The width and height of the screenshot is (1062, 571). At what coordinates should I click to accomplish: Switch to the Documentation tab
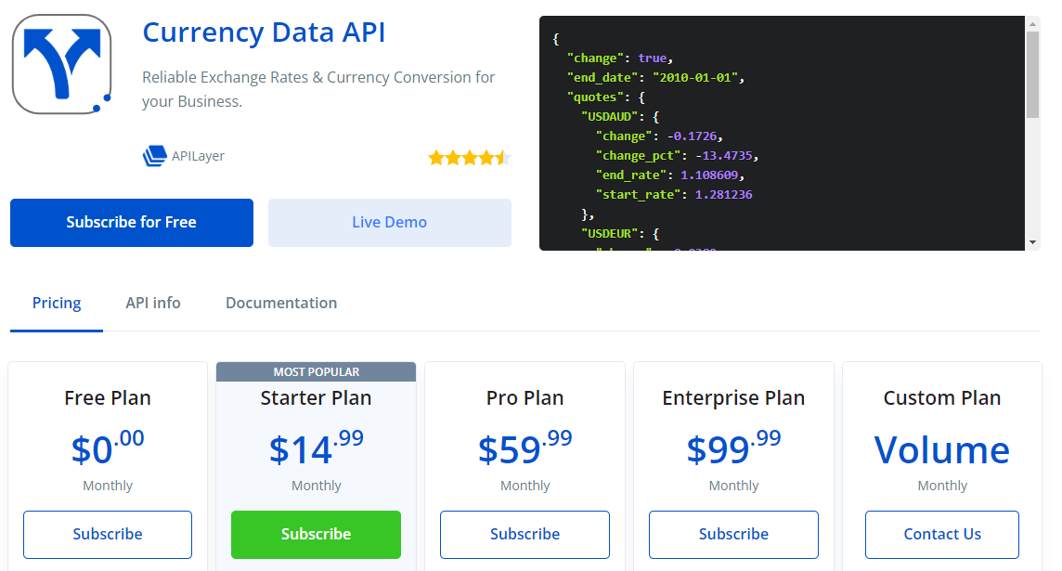[x=281, y=303]
